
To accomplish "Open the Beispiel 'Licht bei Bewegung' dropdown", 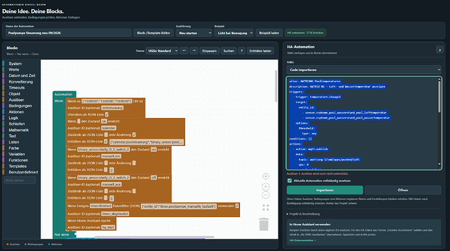I will pos(234,33).
